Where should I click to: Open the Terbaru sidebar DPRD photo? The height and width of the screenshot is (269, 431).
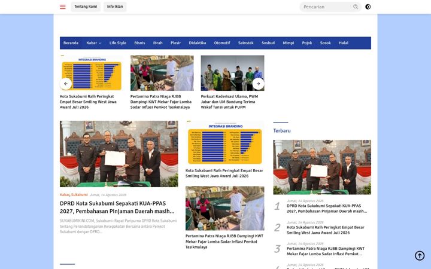pos(322,167)
